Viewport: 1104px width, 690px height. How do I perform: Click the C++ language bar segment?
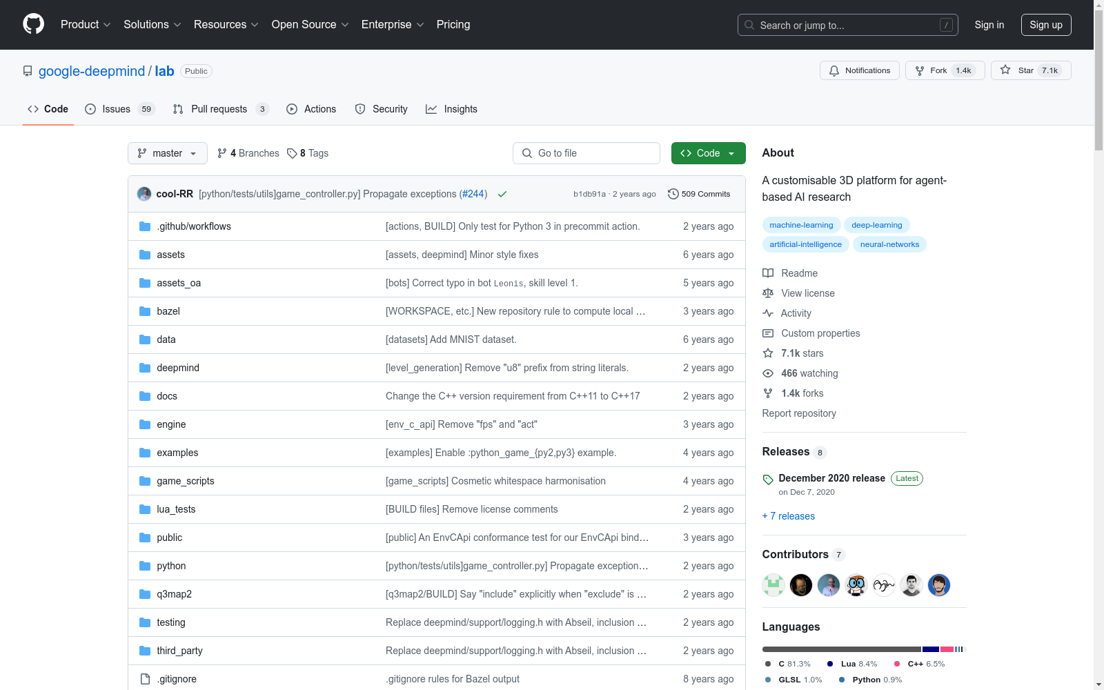point(947,649)
